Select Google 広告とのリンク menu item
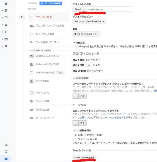This screenshot has height=162, width=157. [48, 56]
